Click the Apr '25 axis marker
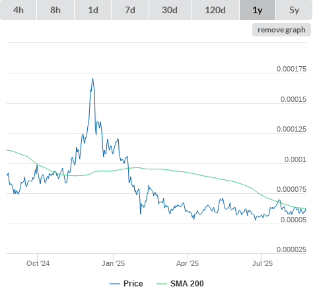Viewport: 313px width, 301px height. [x=188, y=263]
